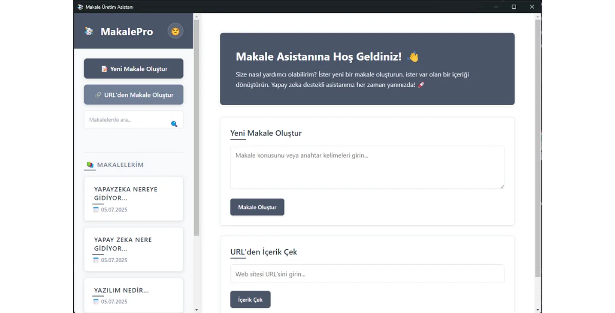Image resolution: width=615 pixels, height=313 pixels.
Task: Click the main panel vertical scrollbar thumb
Action: (538, 149)
